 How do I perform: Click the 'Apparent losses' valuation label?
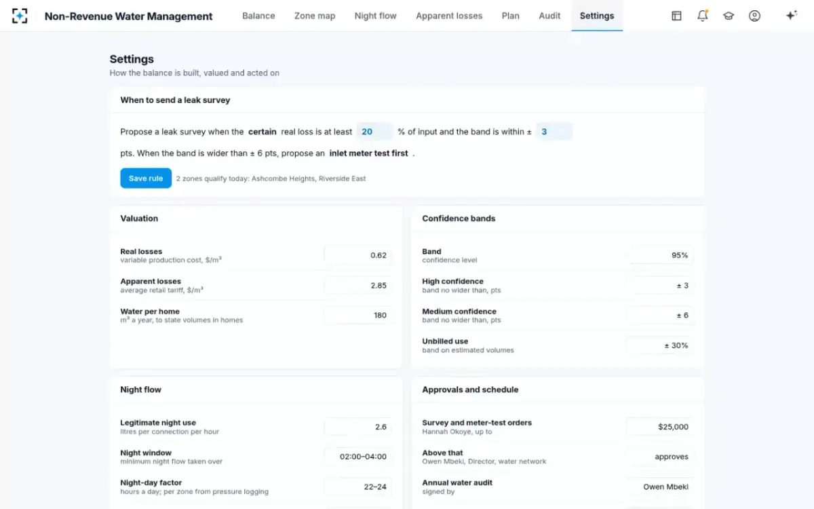pos(151,281)
